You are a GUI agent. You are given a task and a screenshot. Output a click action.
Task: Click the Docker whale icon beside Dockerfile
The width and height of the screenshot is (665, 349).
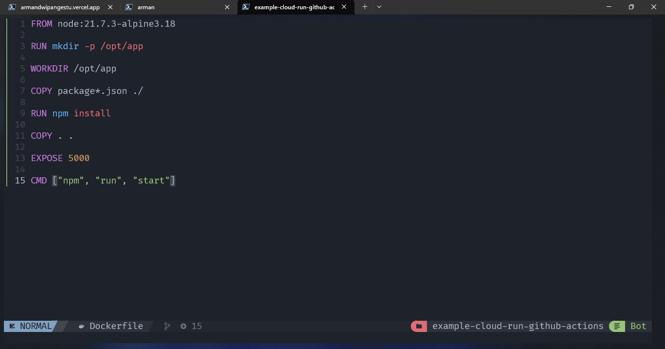82,326
